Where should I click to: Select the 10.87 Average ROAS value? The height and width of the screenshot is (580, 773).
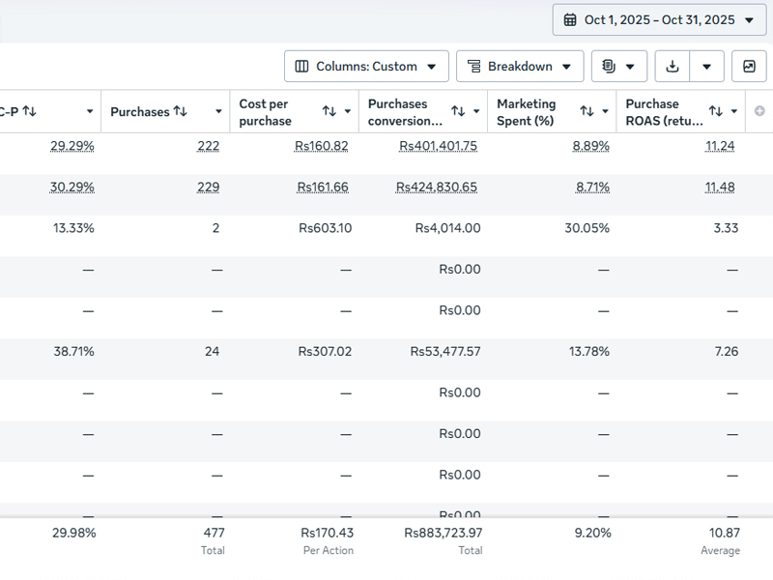pos(725,534)
